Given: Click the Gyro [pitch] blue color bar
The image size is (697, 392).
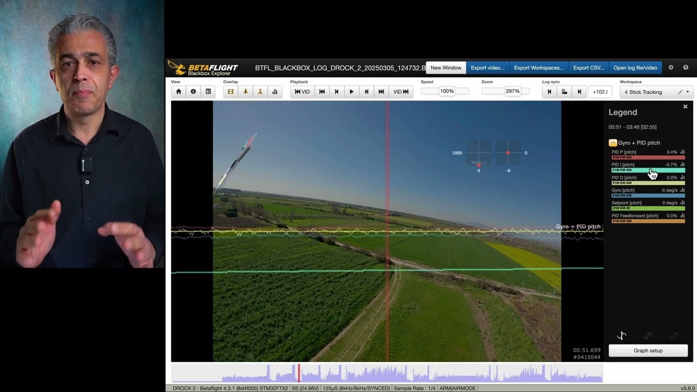Looking at the screenshot, I should pos(648,195).
